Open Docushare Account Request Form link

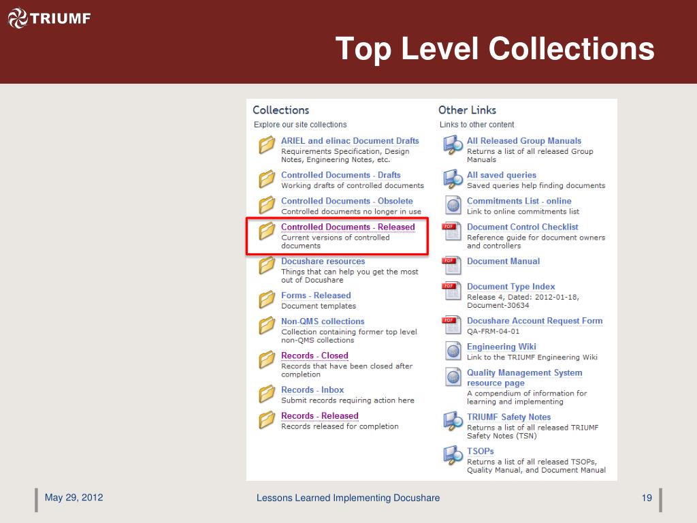pos(534,321)
